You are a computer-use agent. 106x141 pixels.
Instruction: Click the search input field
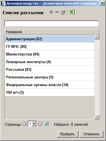[51, 24]
